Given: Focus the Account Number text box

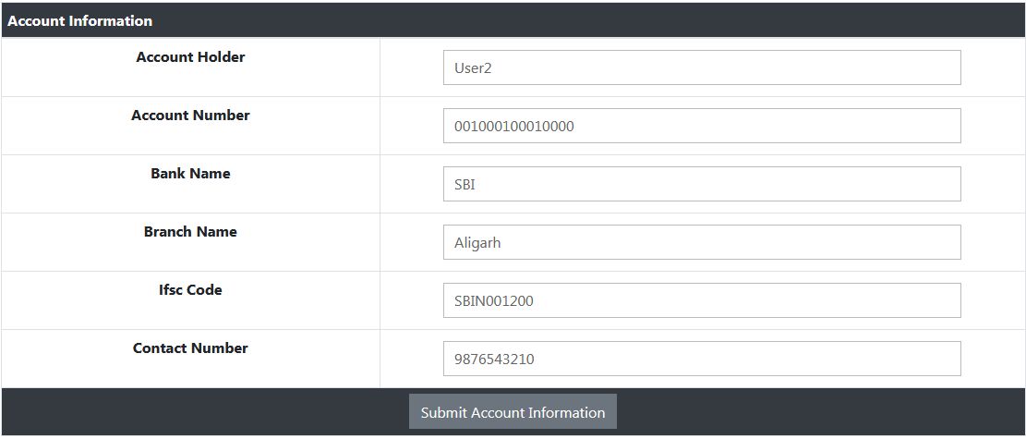Looking at the screenshot, I should click(702, 126).
